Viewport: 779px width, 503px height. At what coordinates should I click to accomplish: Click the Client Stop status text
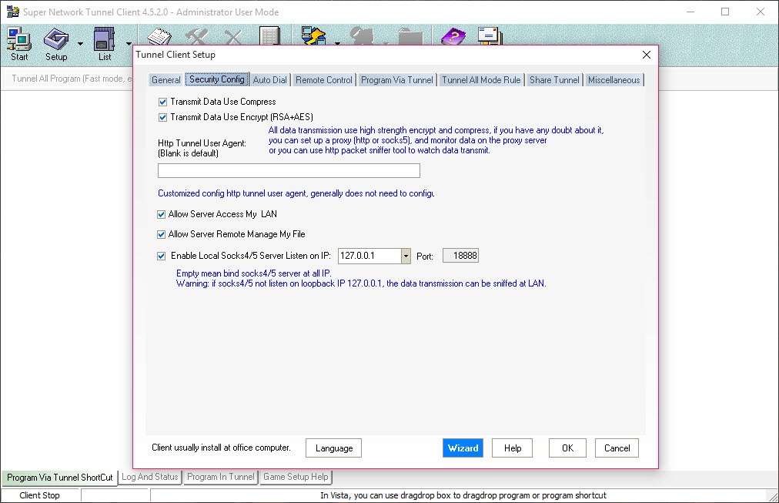(40, 495)
